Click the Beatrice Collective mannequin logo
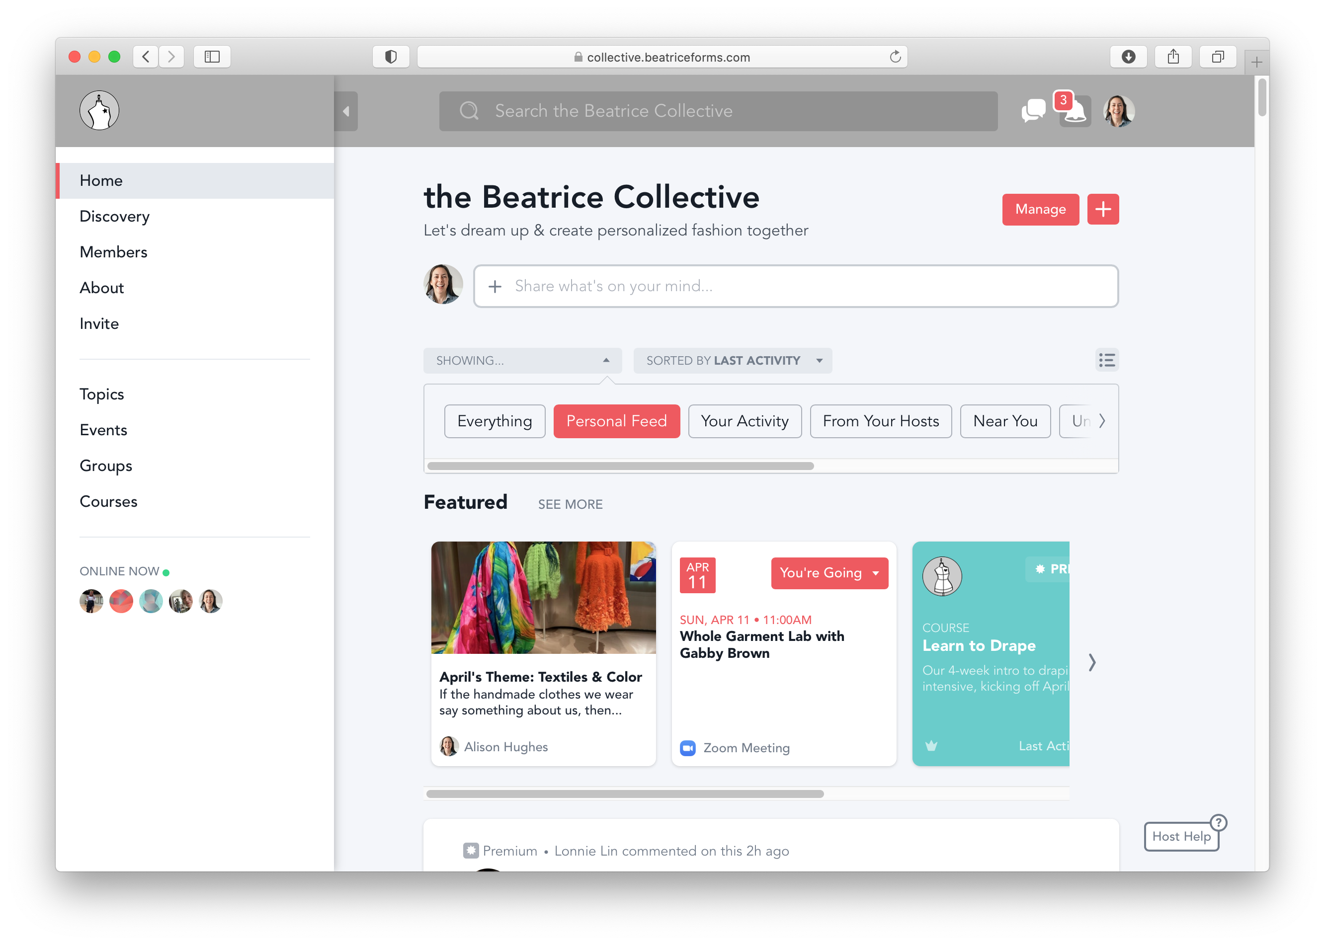The height and width of the screenshot is (945, 1325). (99, 111)
